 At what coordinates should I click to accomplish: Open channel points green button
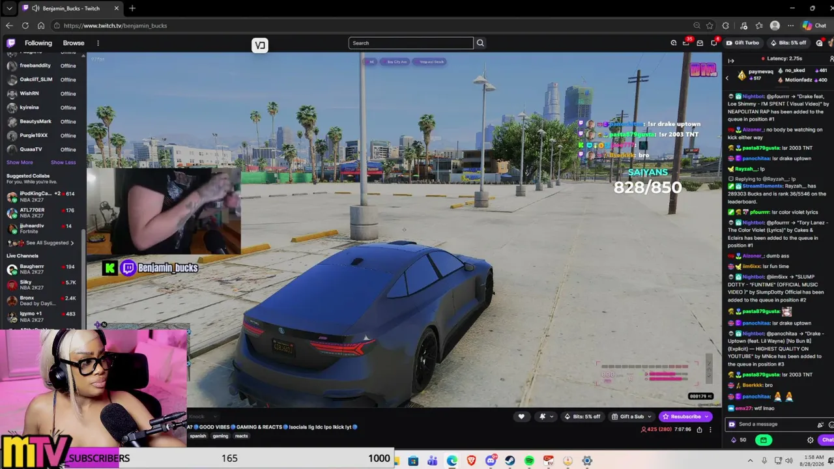pyautogui.click(x=764, y=440)
